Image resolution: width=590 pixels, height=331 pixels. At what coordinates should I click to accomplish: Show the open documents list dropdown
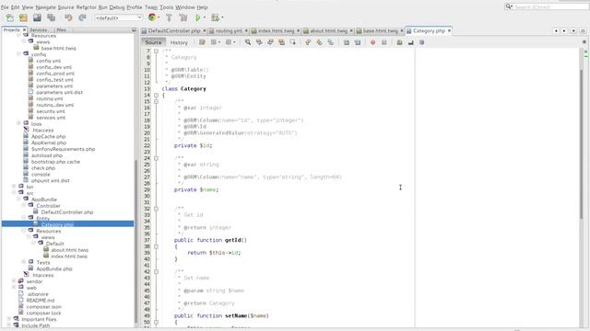coord(573,30)
